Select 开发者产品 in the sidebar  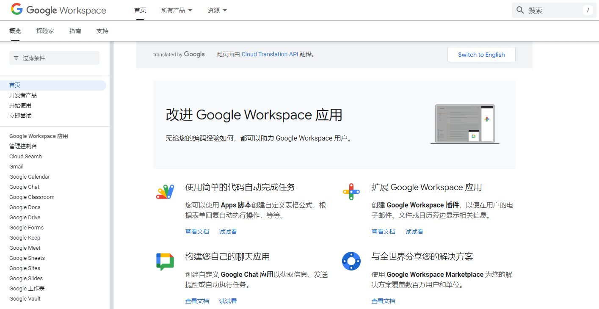tap(23, 95)
